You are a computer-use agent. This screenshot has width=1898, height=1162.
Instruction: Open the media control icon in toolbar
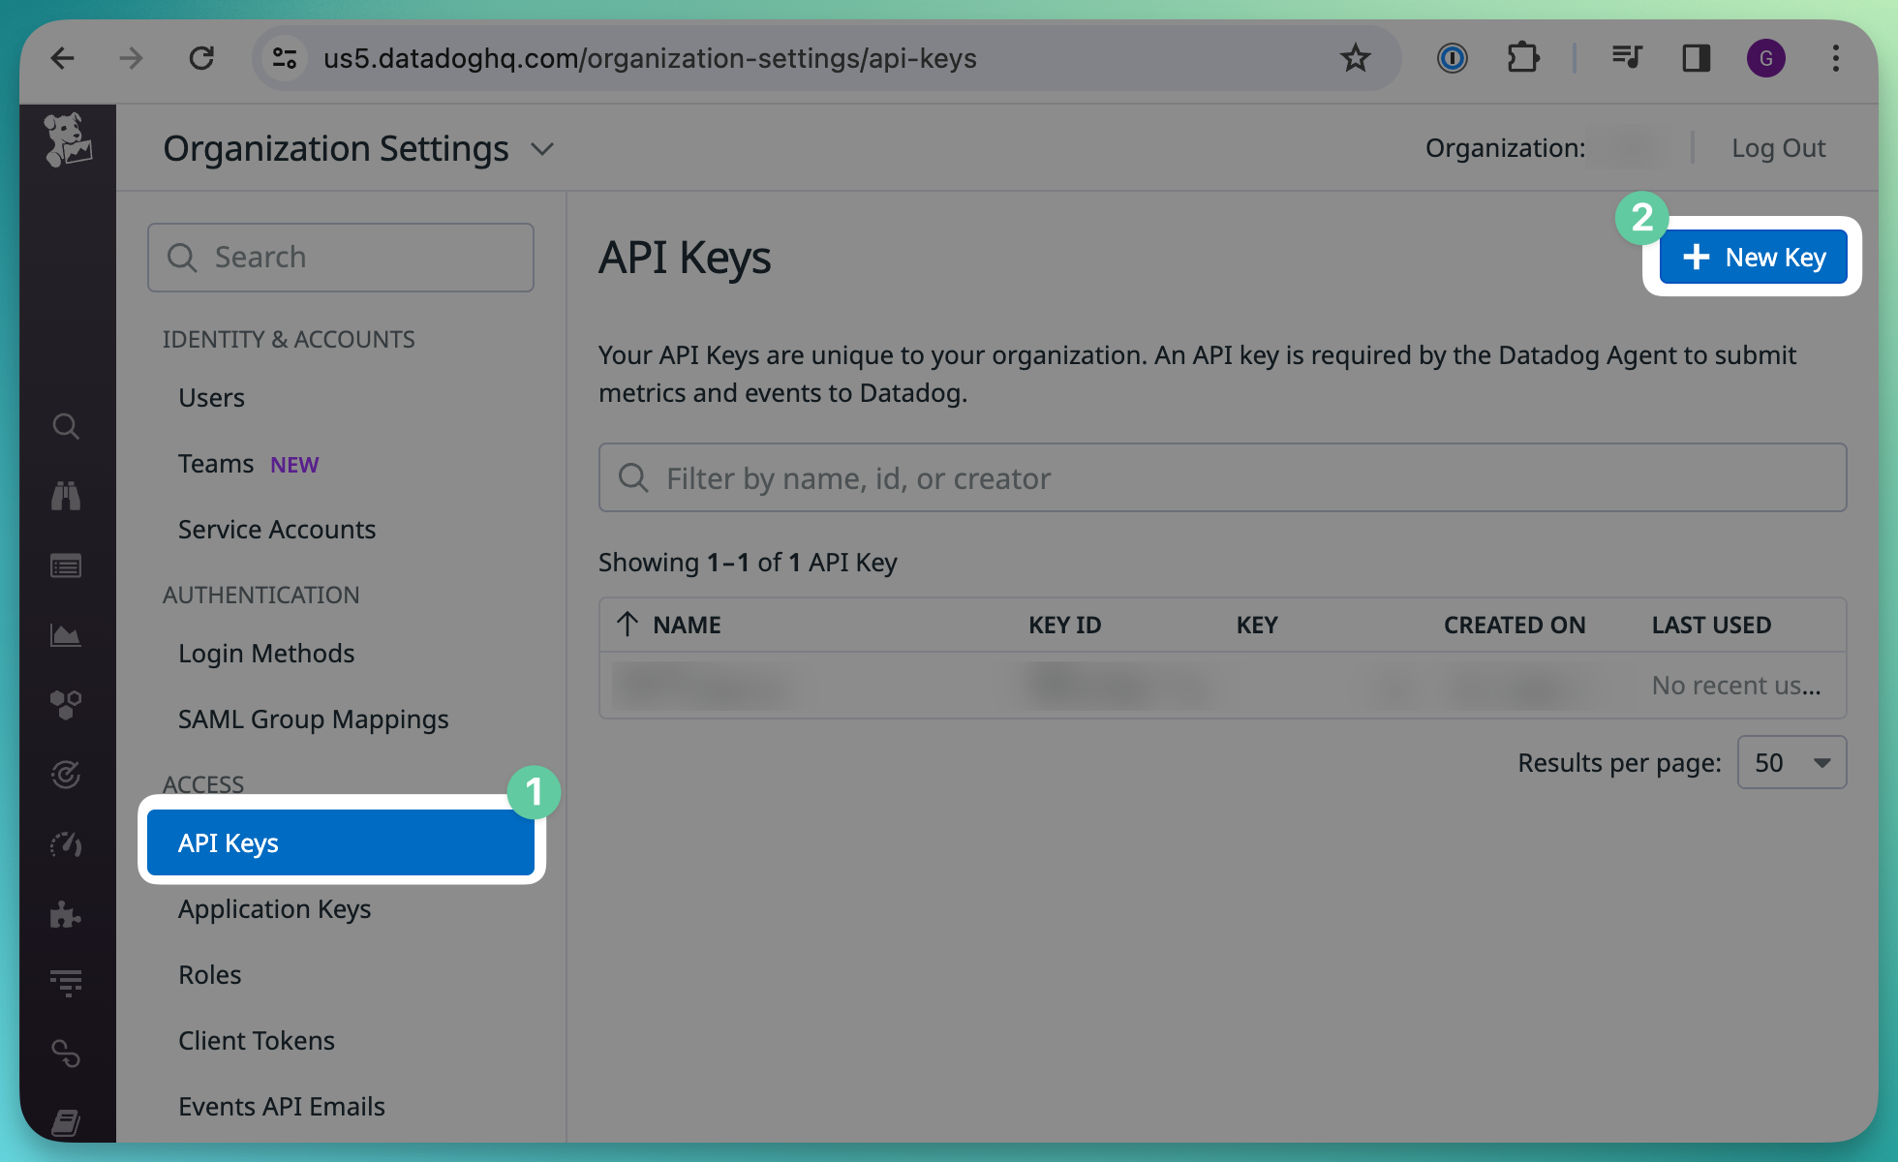1626,58
